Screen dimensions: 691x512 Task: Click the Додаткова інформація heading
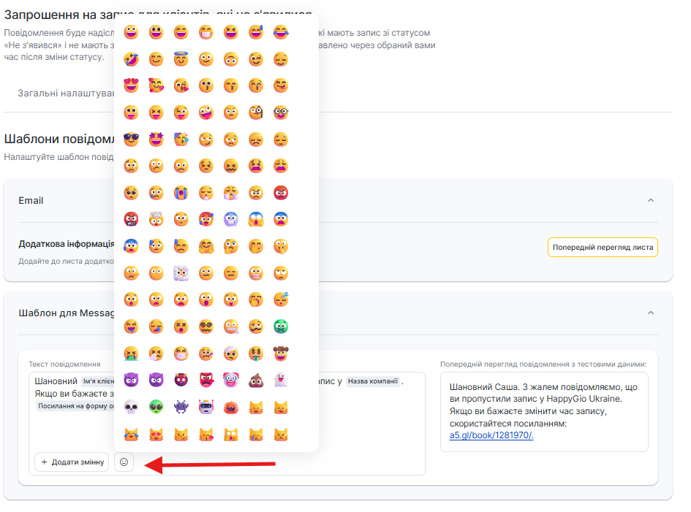tap(66, 244)
